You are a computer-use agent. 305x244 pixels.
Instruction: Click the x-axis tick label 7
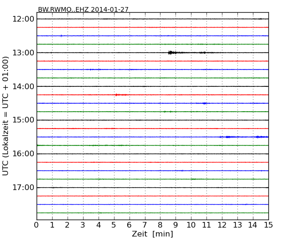pos(145,225)
